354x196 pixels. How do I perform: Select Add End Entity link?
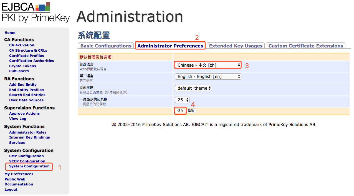(23, 85)
